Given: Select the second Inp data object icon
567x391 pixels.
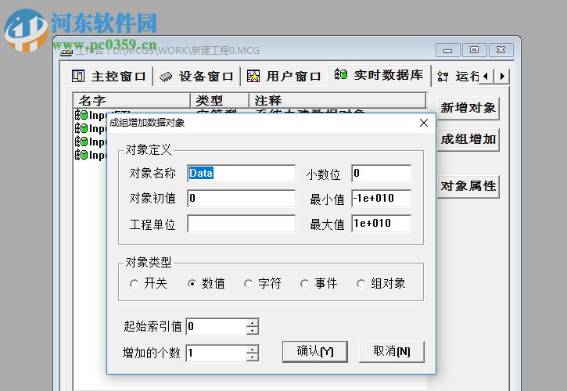Looking at the screenshot, I should (81, 128).
